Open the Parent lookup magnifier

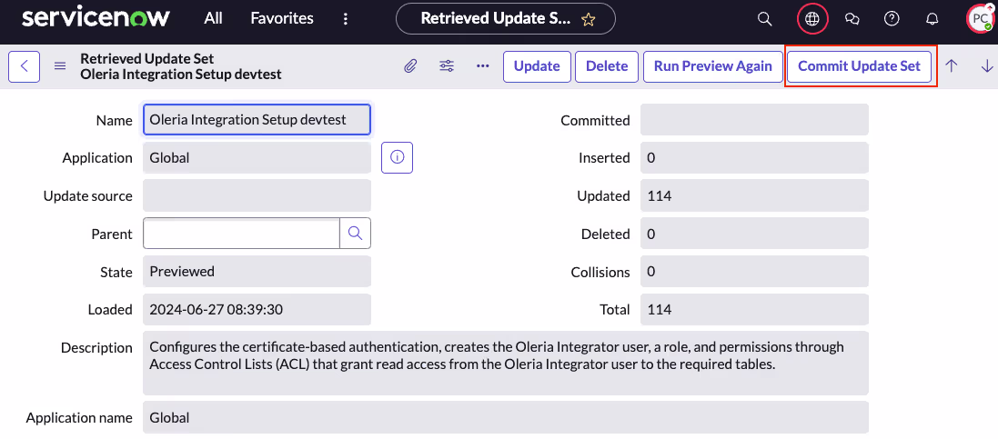(355, 234)
